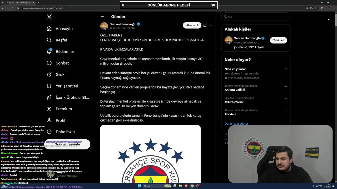Open the post's three-dot options menu

coord(210,25)
